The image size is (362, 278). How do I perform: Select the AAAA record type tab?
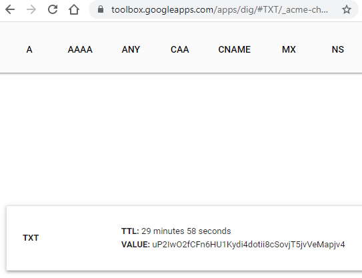[80, 49]
